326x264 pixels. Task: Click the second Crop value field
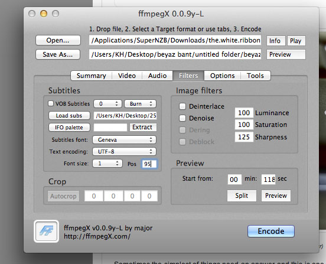113,196
